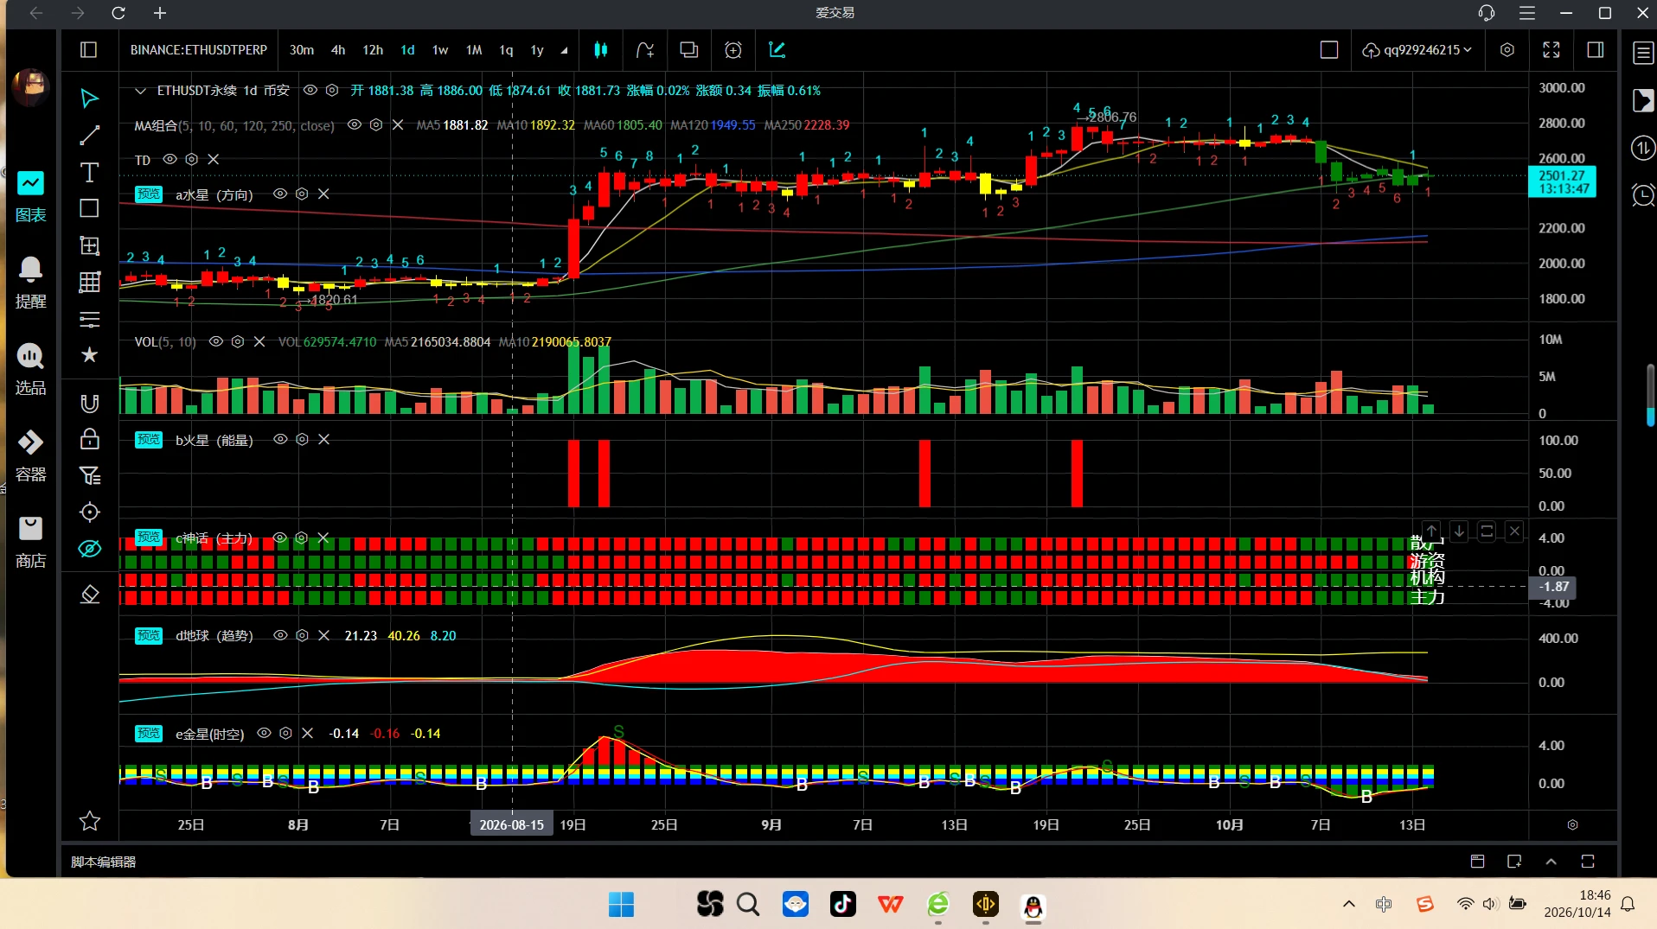Select the 1w timeframe
1657x929 pixels.
pos(440,50)
